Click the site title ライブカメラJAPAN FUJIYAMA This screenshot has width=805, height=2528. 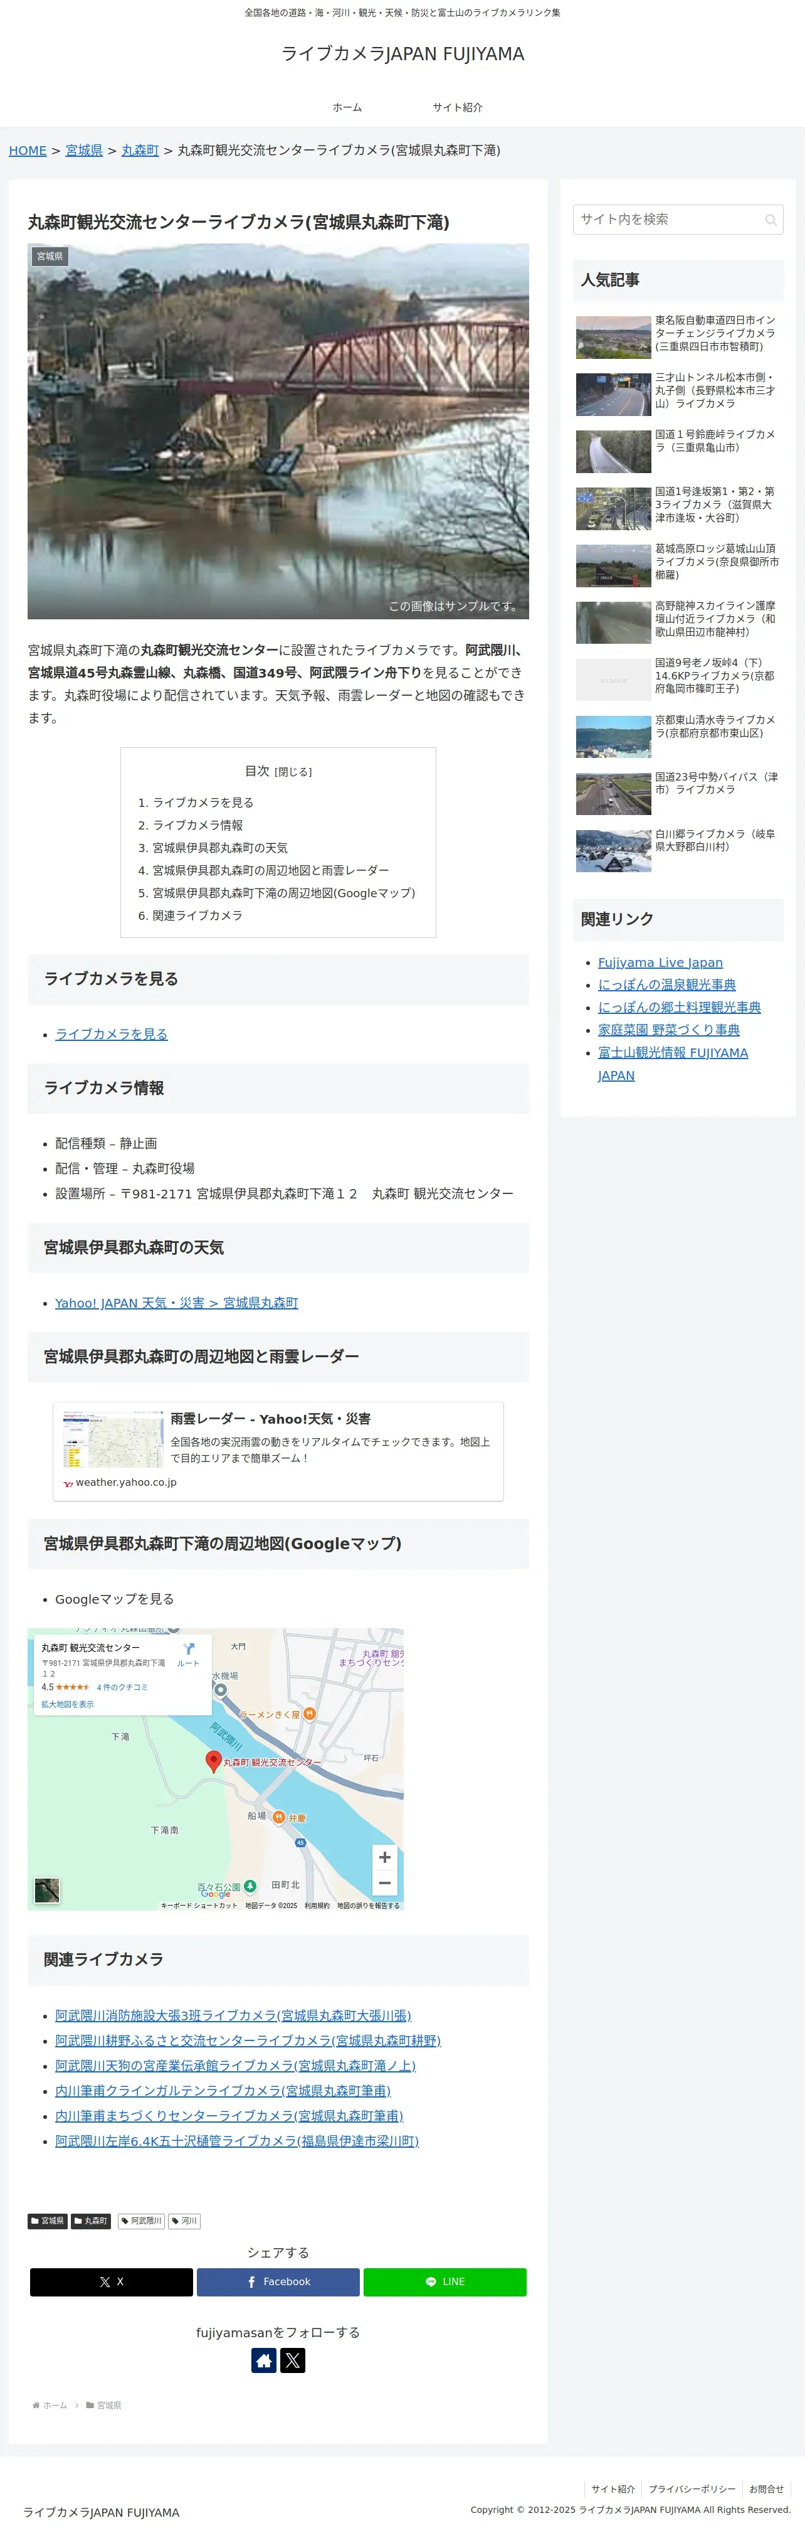tap(402, 54)
